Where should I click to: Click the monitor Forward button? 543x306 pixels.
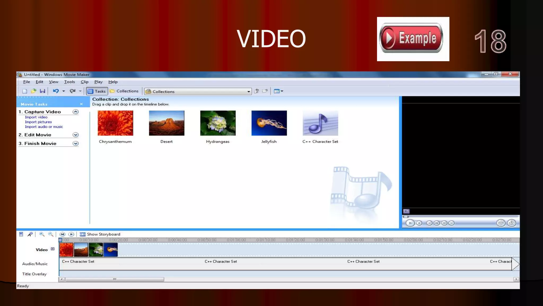tap(452, 223)
